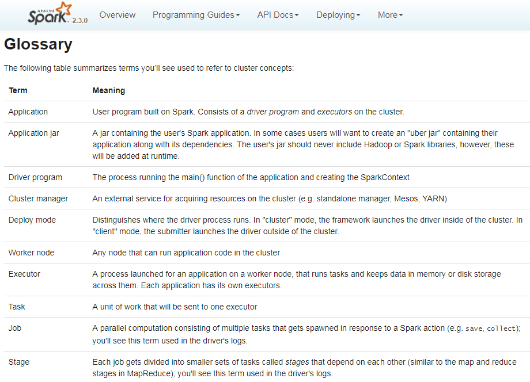Open the Programming Guides dropdown
This screenshot has height=382, width=530.
(x=196, y=15)
